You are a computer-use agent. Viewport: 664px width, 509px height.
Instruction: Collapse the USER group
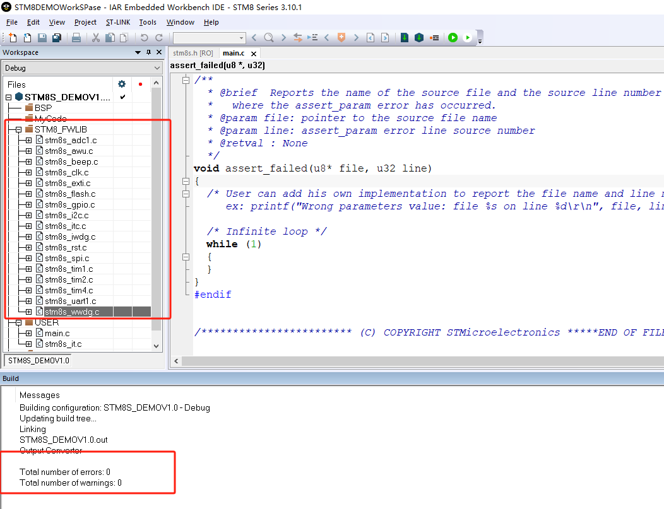click(18, 323)
